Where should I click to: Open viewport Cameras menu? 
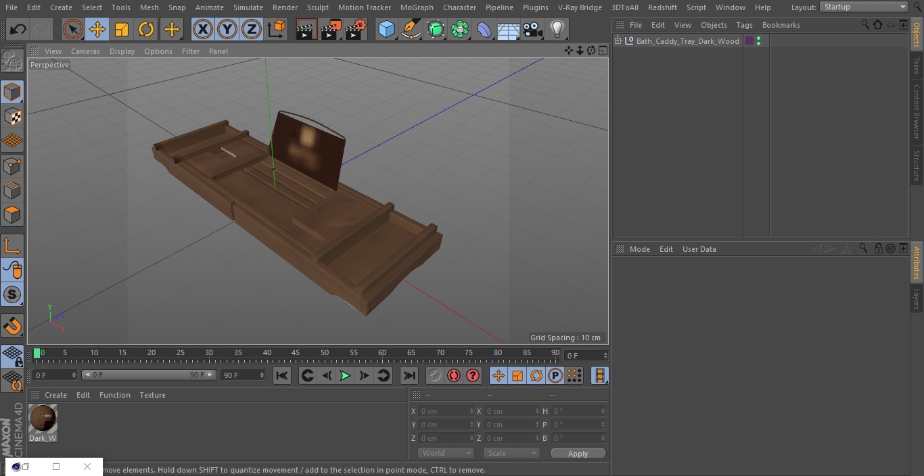point(85,51)
